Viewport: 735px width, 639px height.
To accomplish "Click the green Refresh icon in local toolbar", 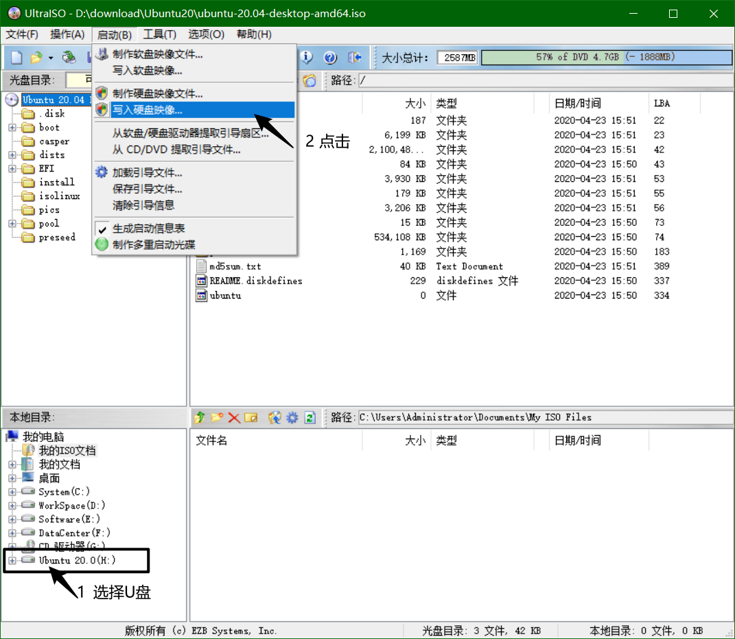I will click(310, 417).
